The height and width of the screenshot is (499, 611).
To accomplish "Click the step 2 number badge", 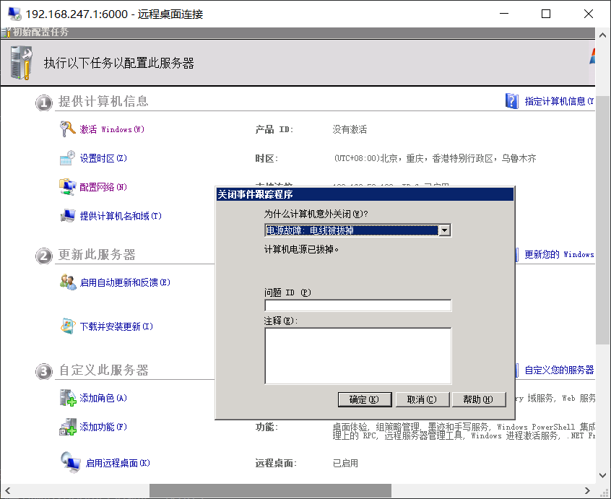I will click(43, 256).
